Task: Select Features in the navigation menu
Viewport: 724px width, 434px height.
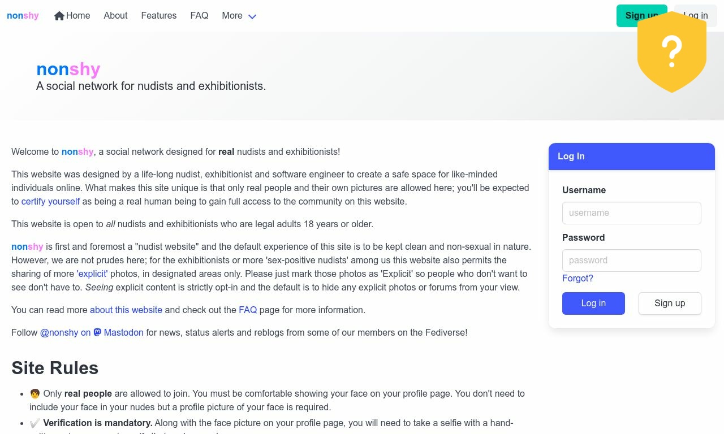Action: pyautogui.click(x=158, y=15)
